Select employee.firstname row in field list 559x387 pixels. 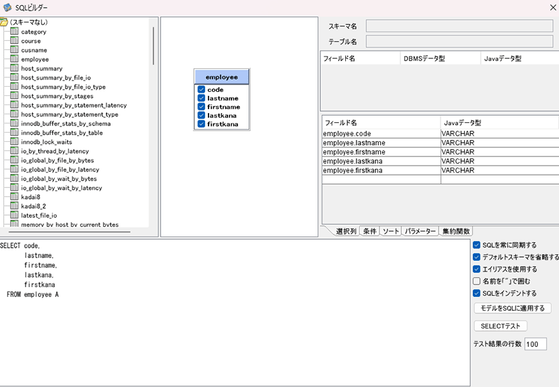(x=440, y=152)
